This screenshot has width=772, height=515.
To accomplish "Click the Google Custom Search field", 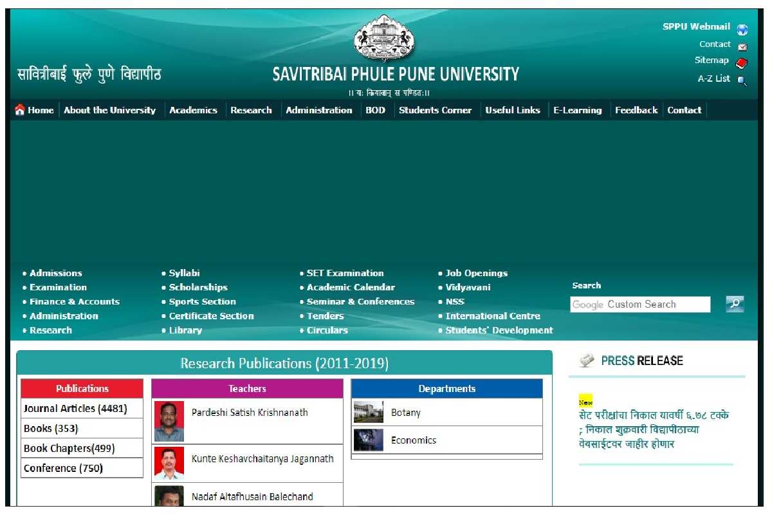I will [640, 304].
